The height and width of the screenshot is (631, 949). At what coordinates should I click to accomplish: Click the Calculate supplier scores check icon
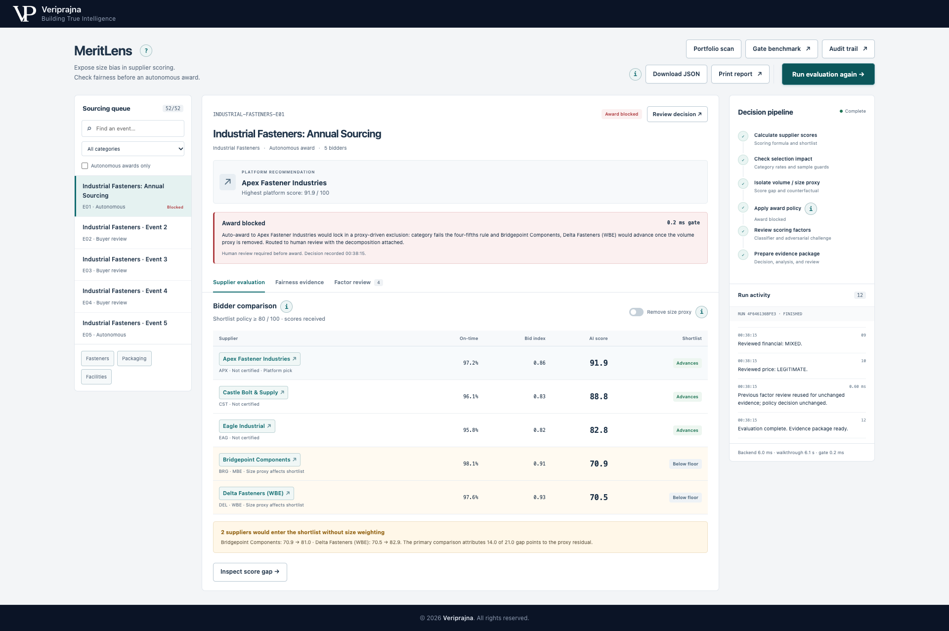743,136
